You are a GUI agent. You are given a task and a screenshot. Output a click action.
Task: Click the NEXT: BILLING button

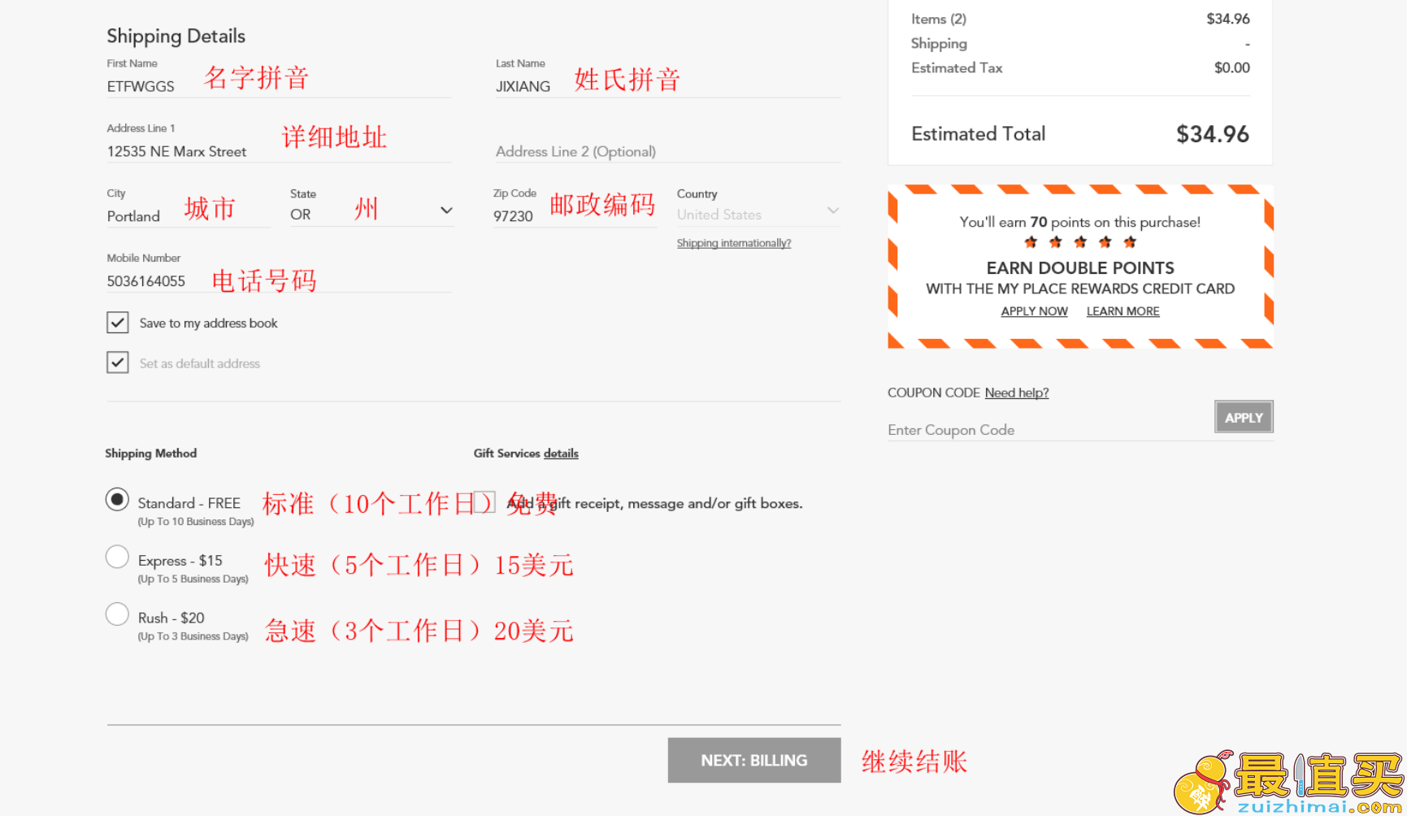(754, 760)
